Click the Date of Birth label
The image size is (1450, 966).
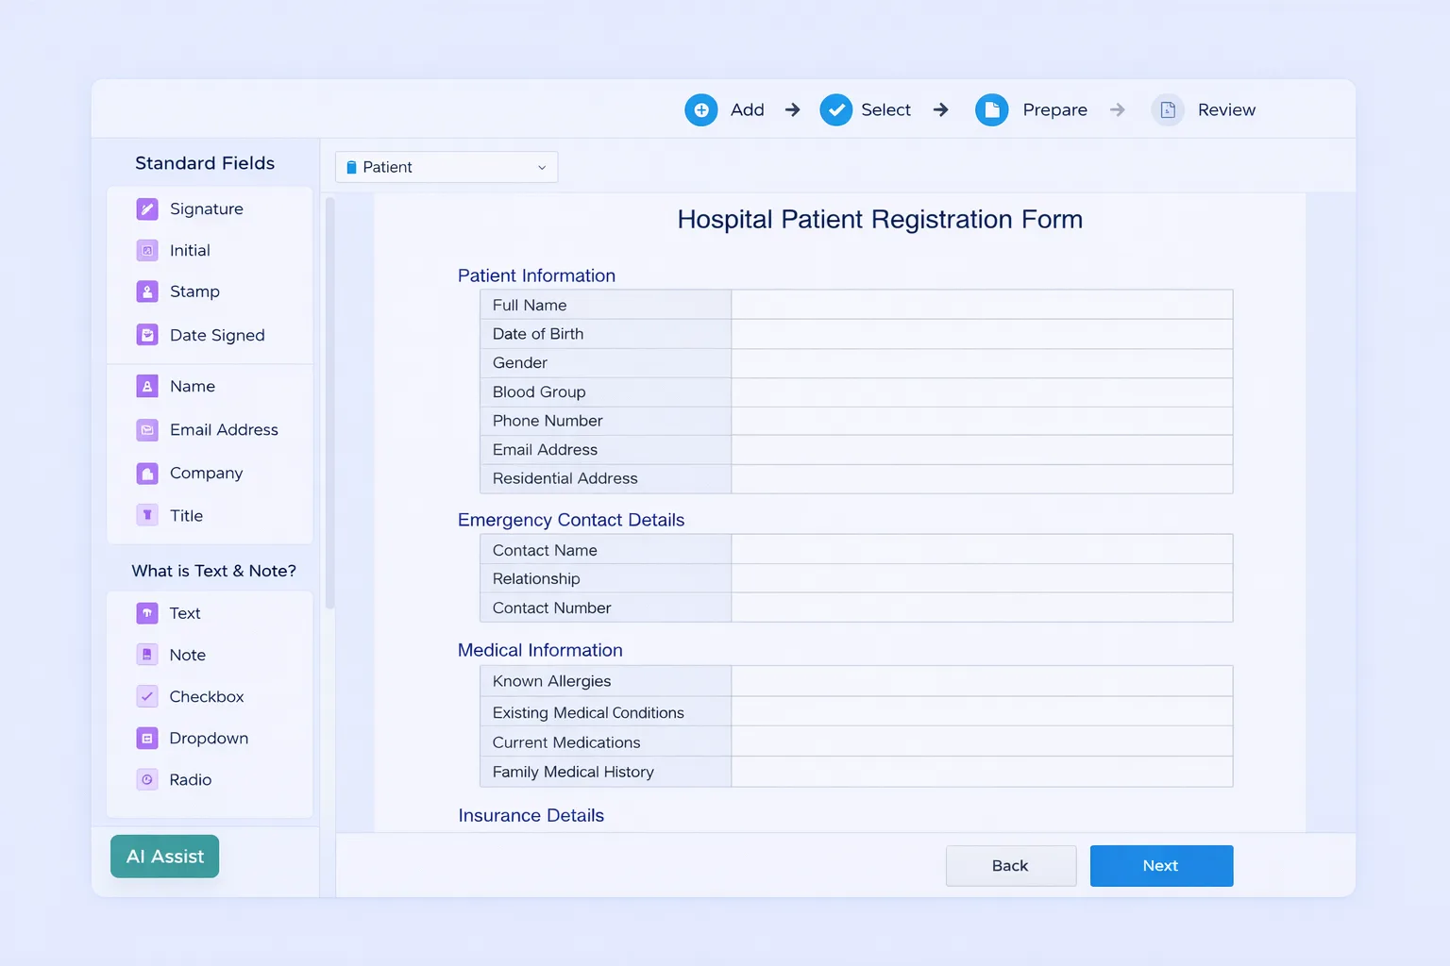[538, 334]
